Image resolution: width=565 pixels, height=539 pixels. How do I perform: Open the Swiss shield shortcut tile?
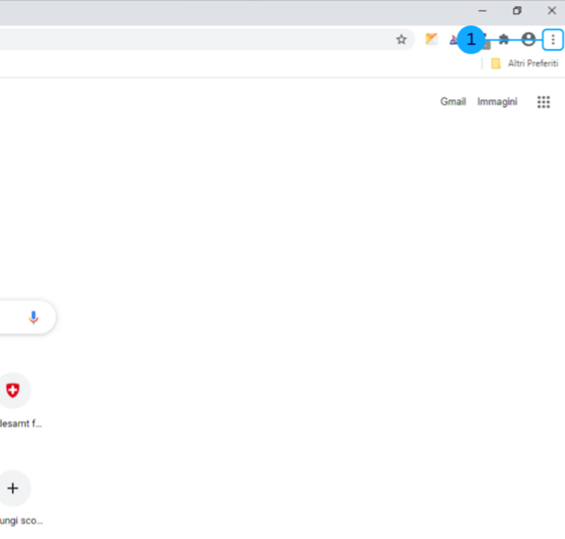pos(12,391)
